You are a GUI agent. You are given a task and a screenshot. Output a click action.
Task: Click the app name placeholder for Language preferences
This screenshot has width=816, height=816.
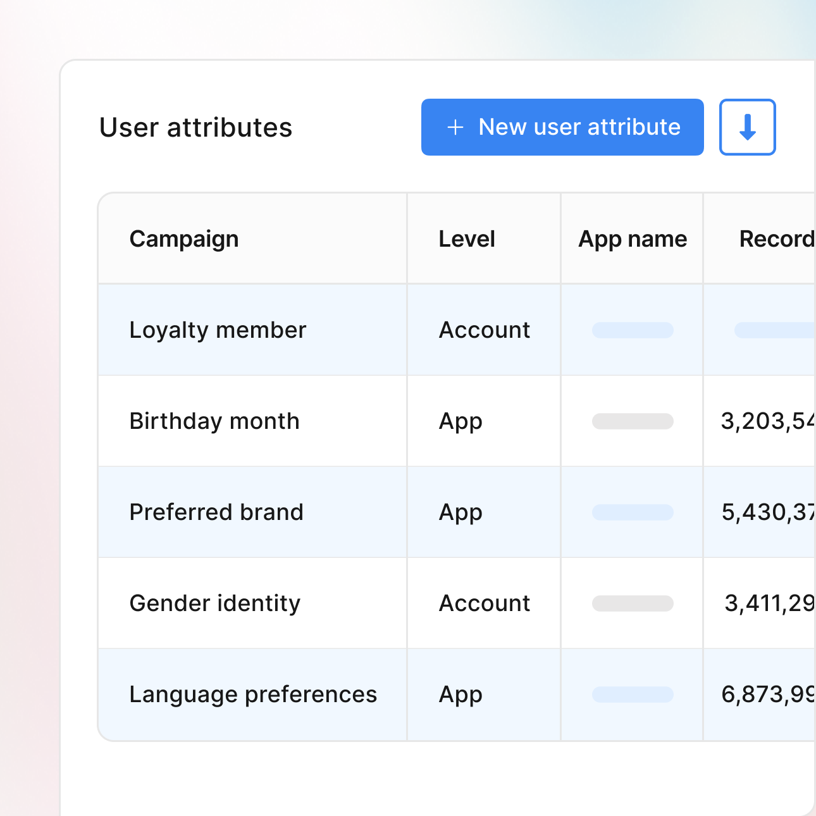(x=632, y=694)
